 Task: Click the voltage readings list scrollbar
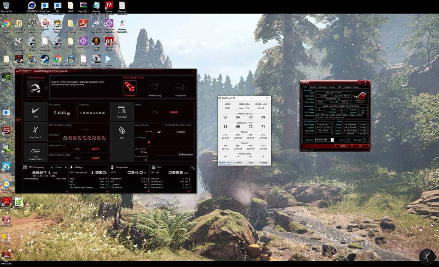(108, 182)
